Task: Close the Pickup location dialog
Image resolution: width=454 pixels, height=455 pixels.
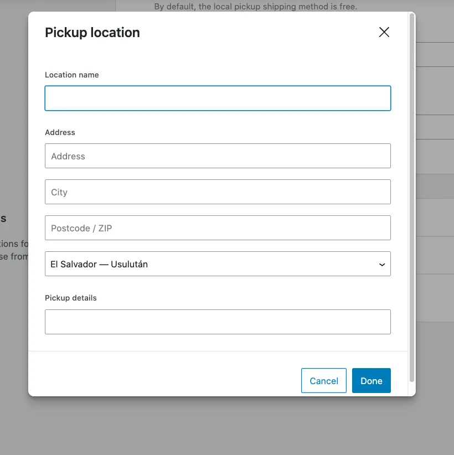Action: [x=384, y=32]
